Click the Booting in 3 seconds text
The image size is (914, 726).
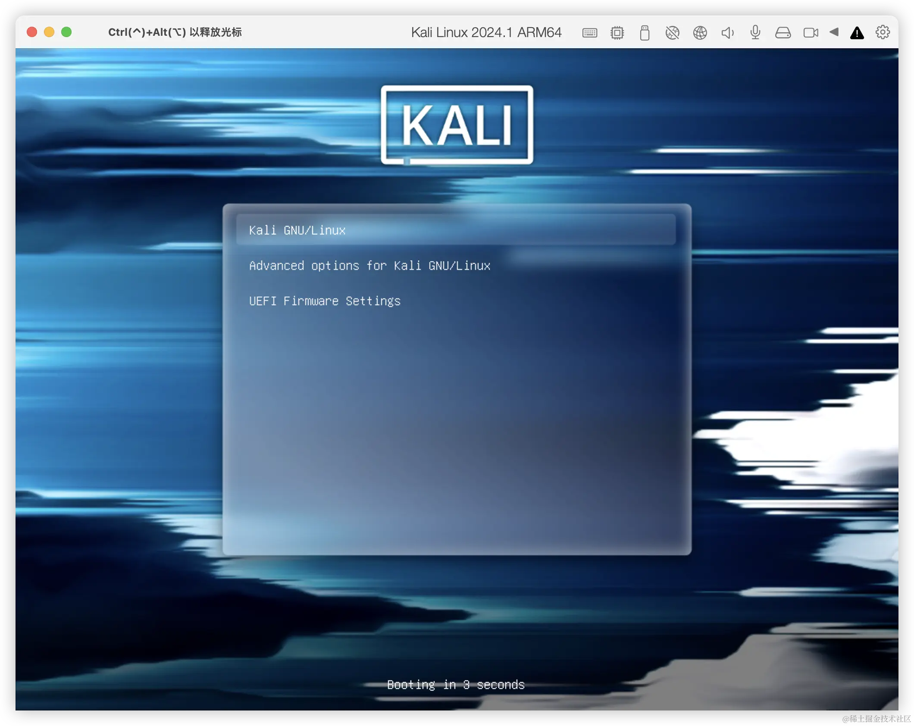point(456,685)
